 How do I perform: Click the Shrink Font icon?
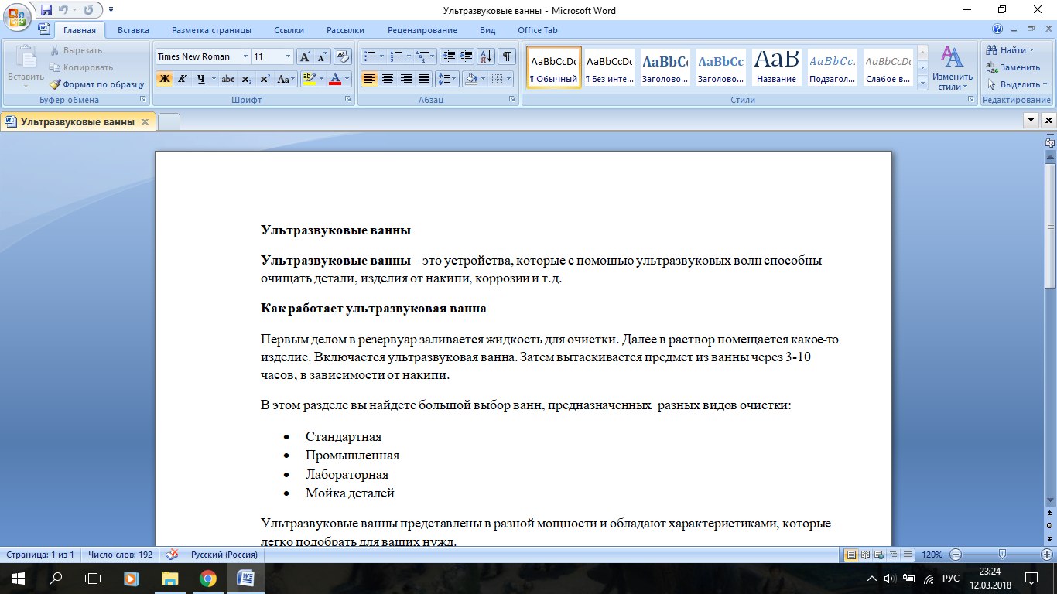click(323, 56)
